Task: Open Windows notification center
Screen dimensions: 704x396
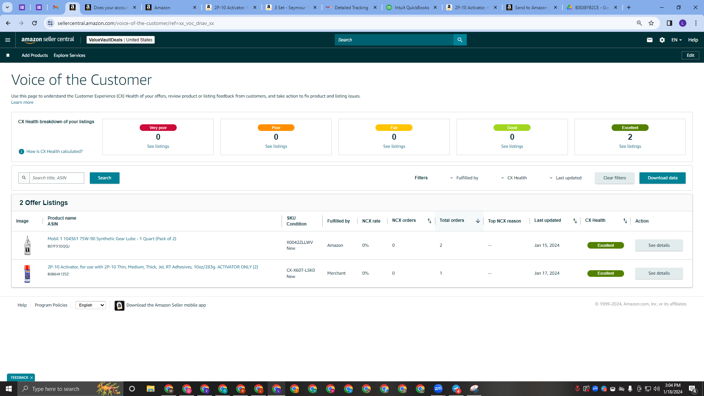Action: (x=693, y=389)
